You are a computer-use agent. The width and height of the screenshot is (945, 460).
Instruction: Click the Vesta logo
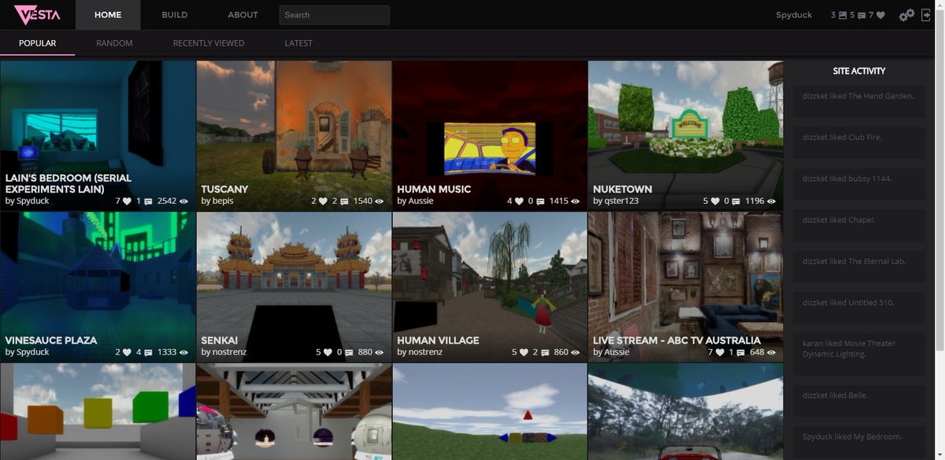pyautogui.click(x=37, y=15)
